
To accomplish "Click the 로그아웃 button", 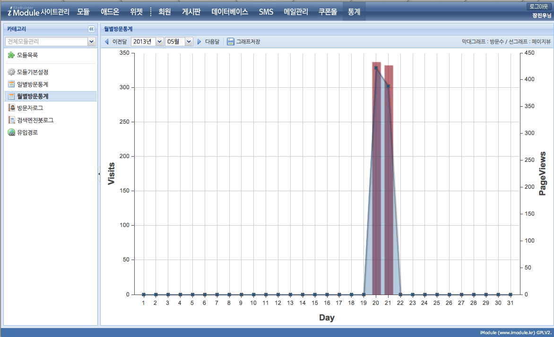I will tap(539, 7).
